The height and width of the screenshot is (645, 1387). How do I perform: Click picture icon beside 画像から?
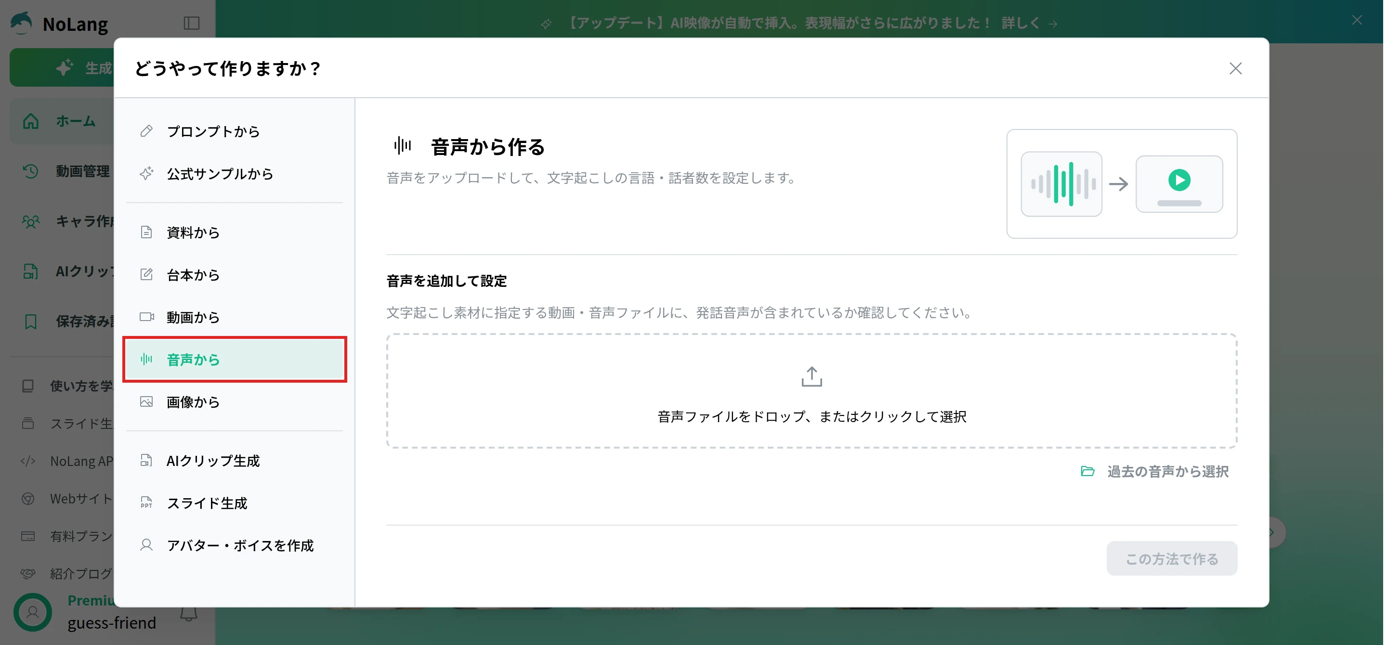click(x=146, y=401)
